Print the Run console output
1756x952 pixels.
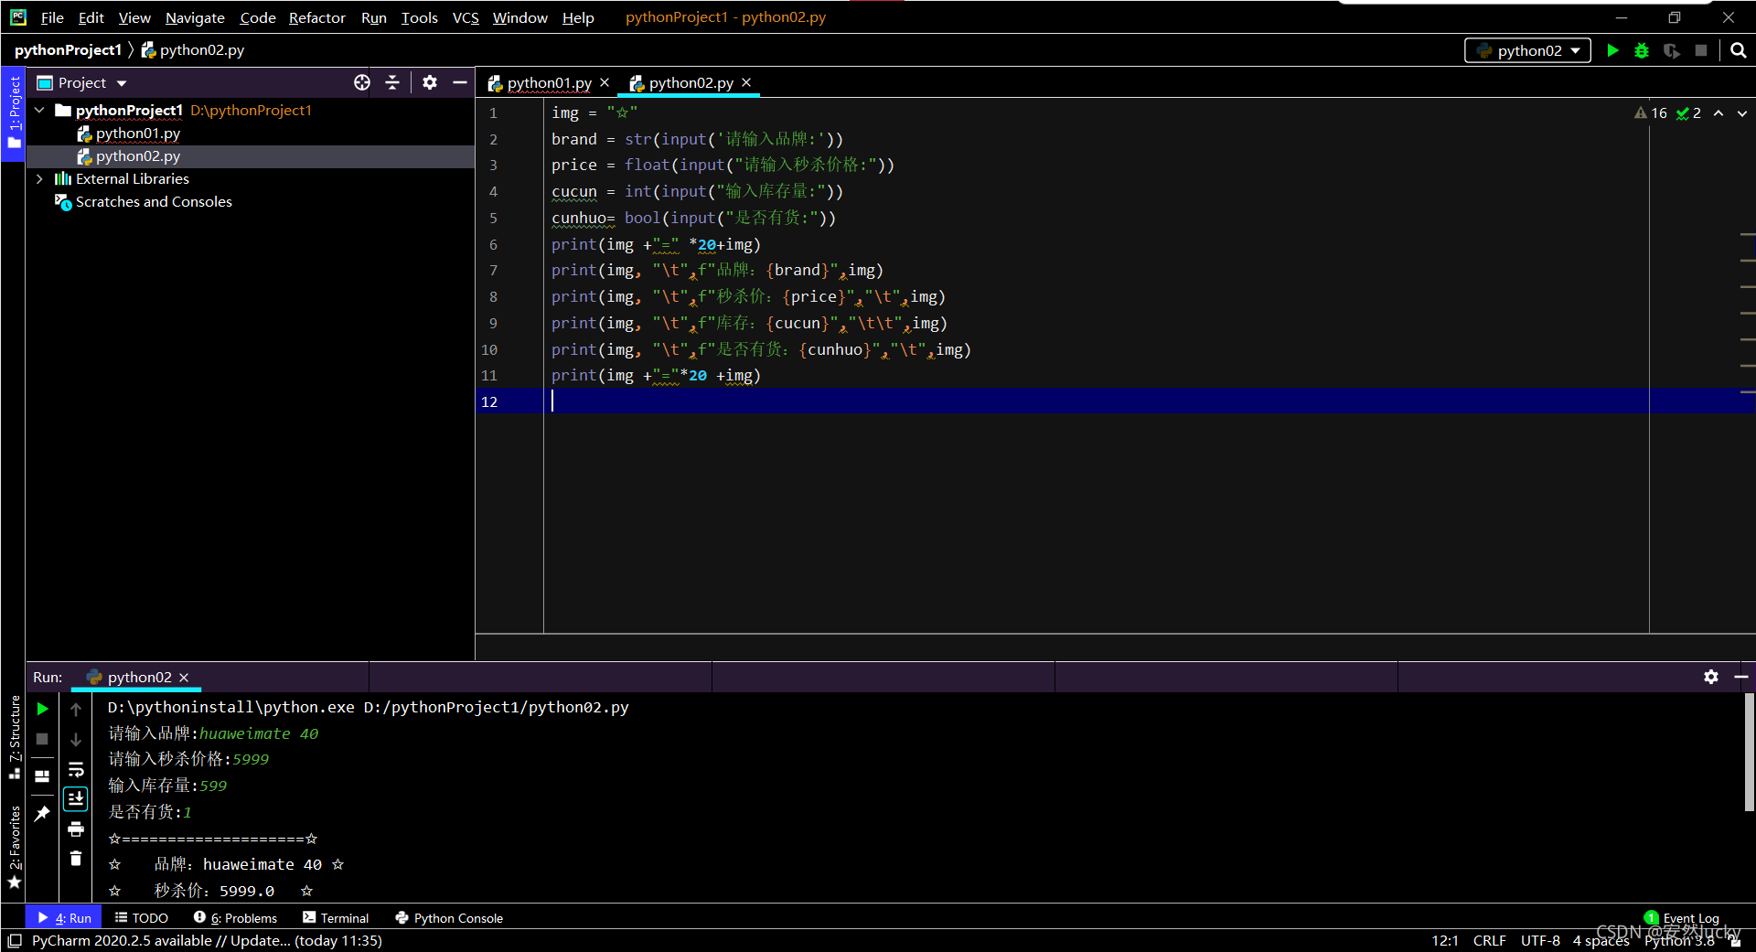76,829
